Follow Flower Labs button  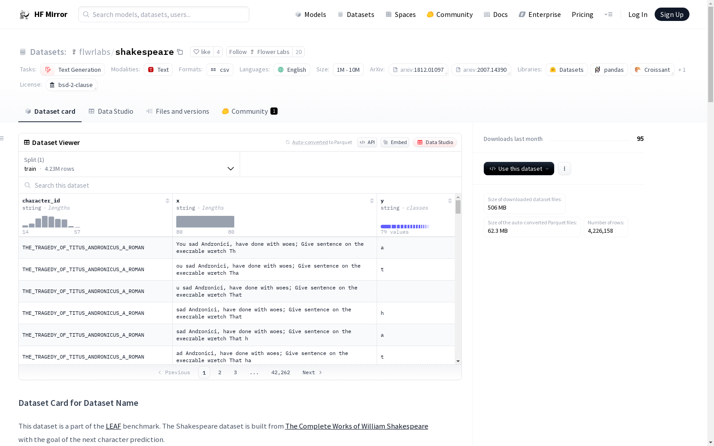(259, 52)
